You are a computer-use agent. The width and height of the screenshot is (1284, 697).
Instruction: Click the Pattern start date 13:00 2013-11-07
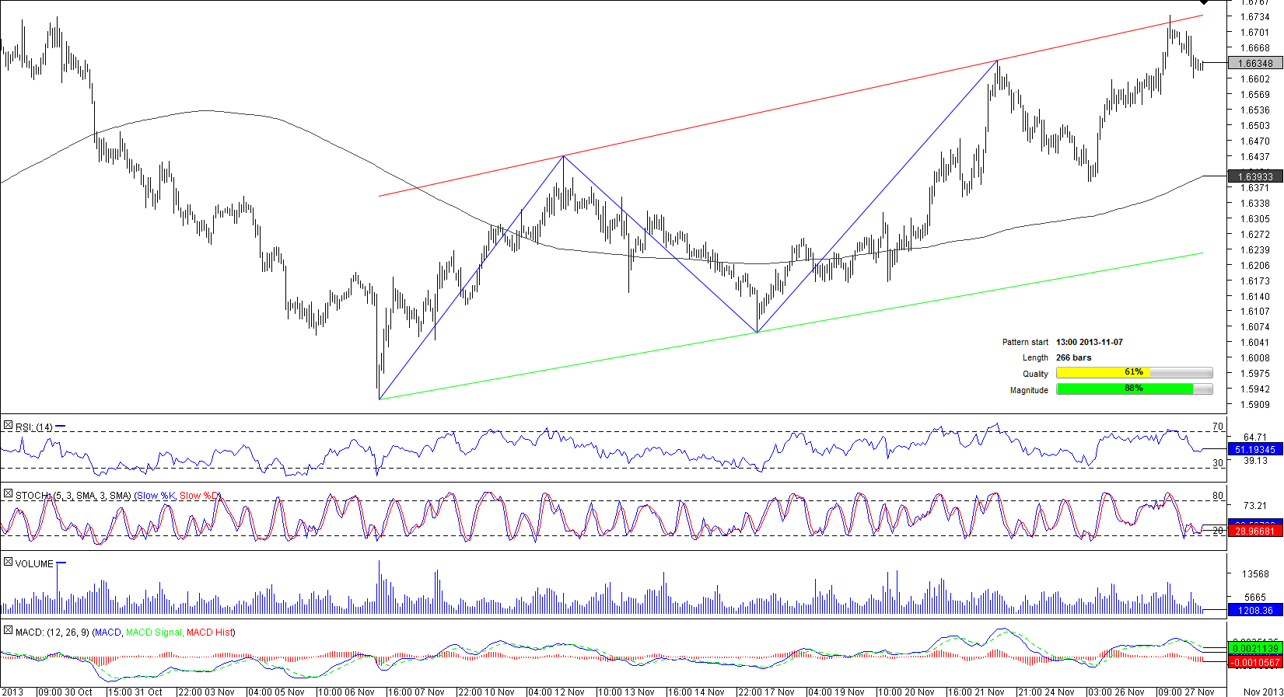click(x=1089, y=342)
